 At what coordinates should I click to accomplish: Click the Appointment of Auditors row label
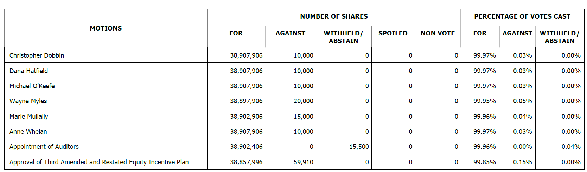click(44, 147)
